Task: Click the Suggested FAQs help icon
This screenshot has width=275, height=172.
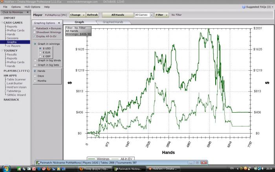Action: coord(244,7)
